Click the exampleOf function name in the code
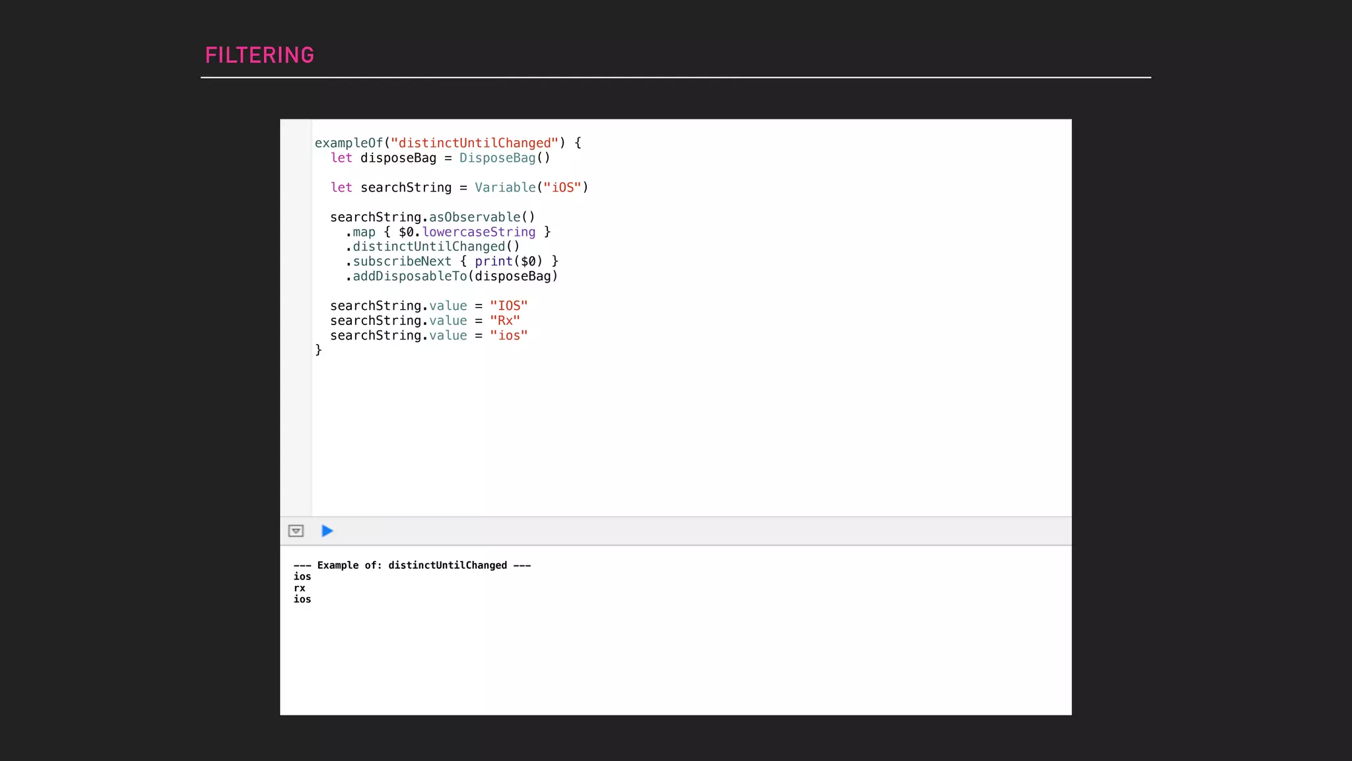This screenshot has width=1352, height=761. pos(349,143)
